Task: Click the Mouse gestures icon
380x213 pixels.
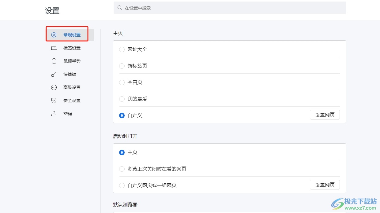Action: pos(54,61)
